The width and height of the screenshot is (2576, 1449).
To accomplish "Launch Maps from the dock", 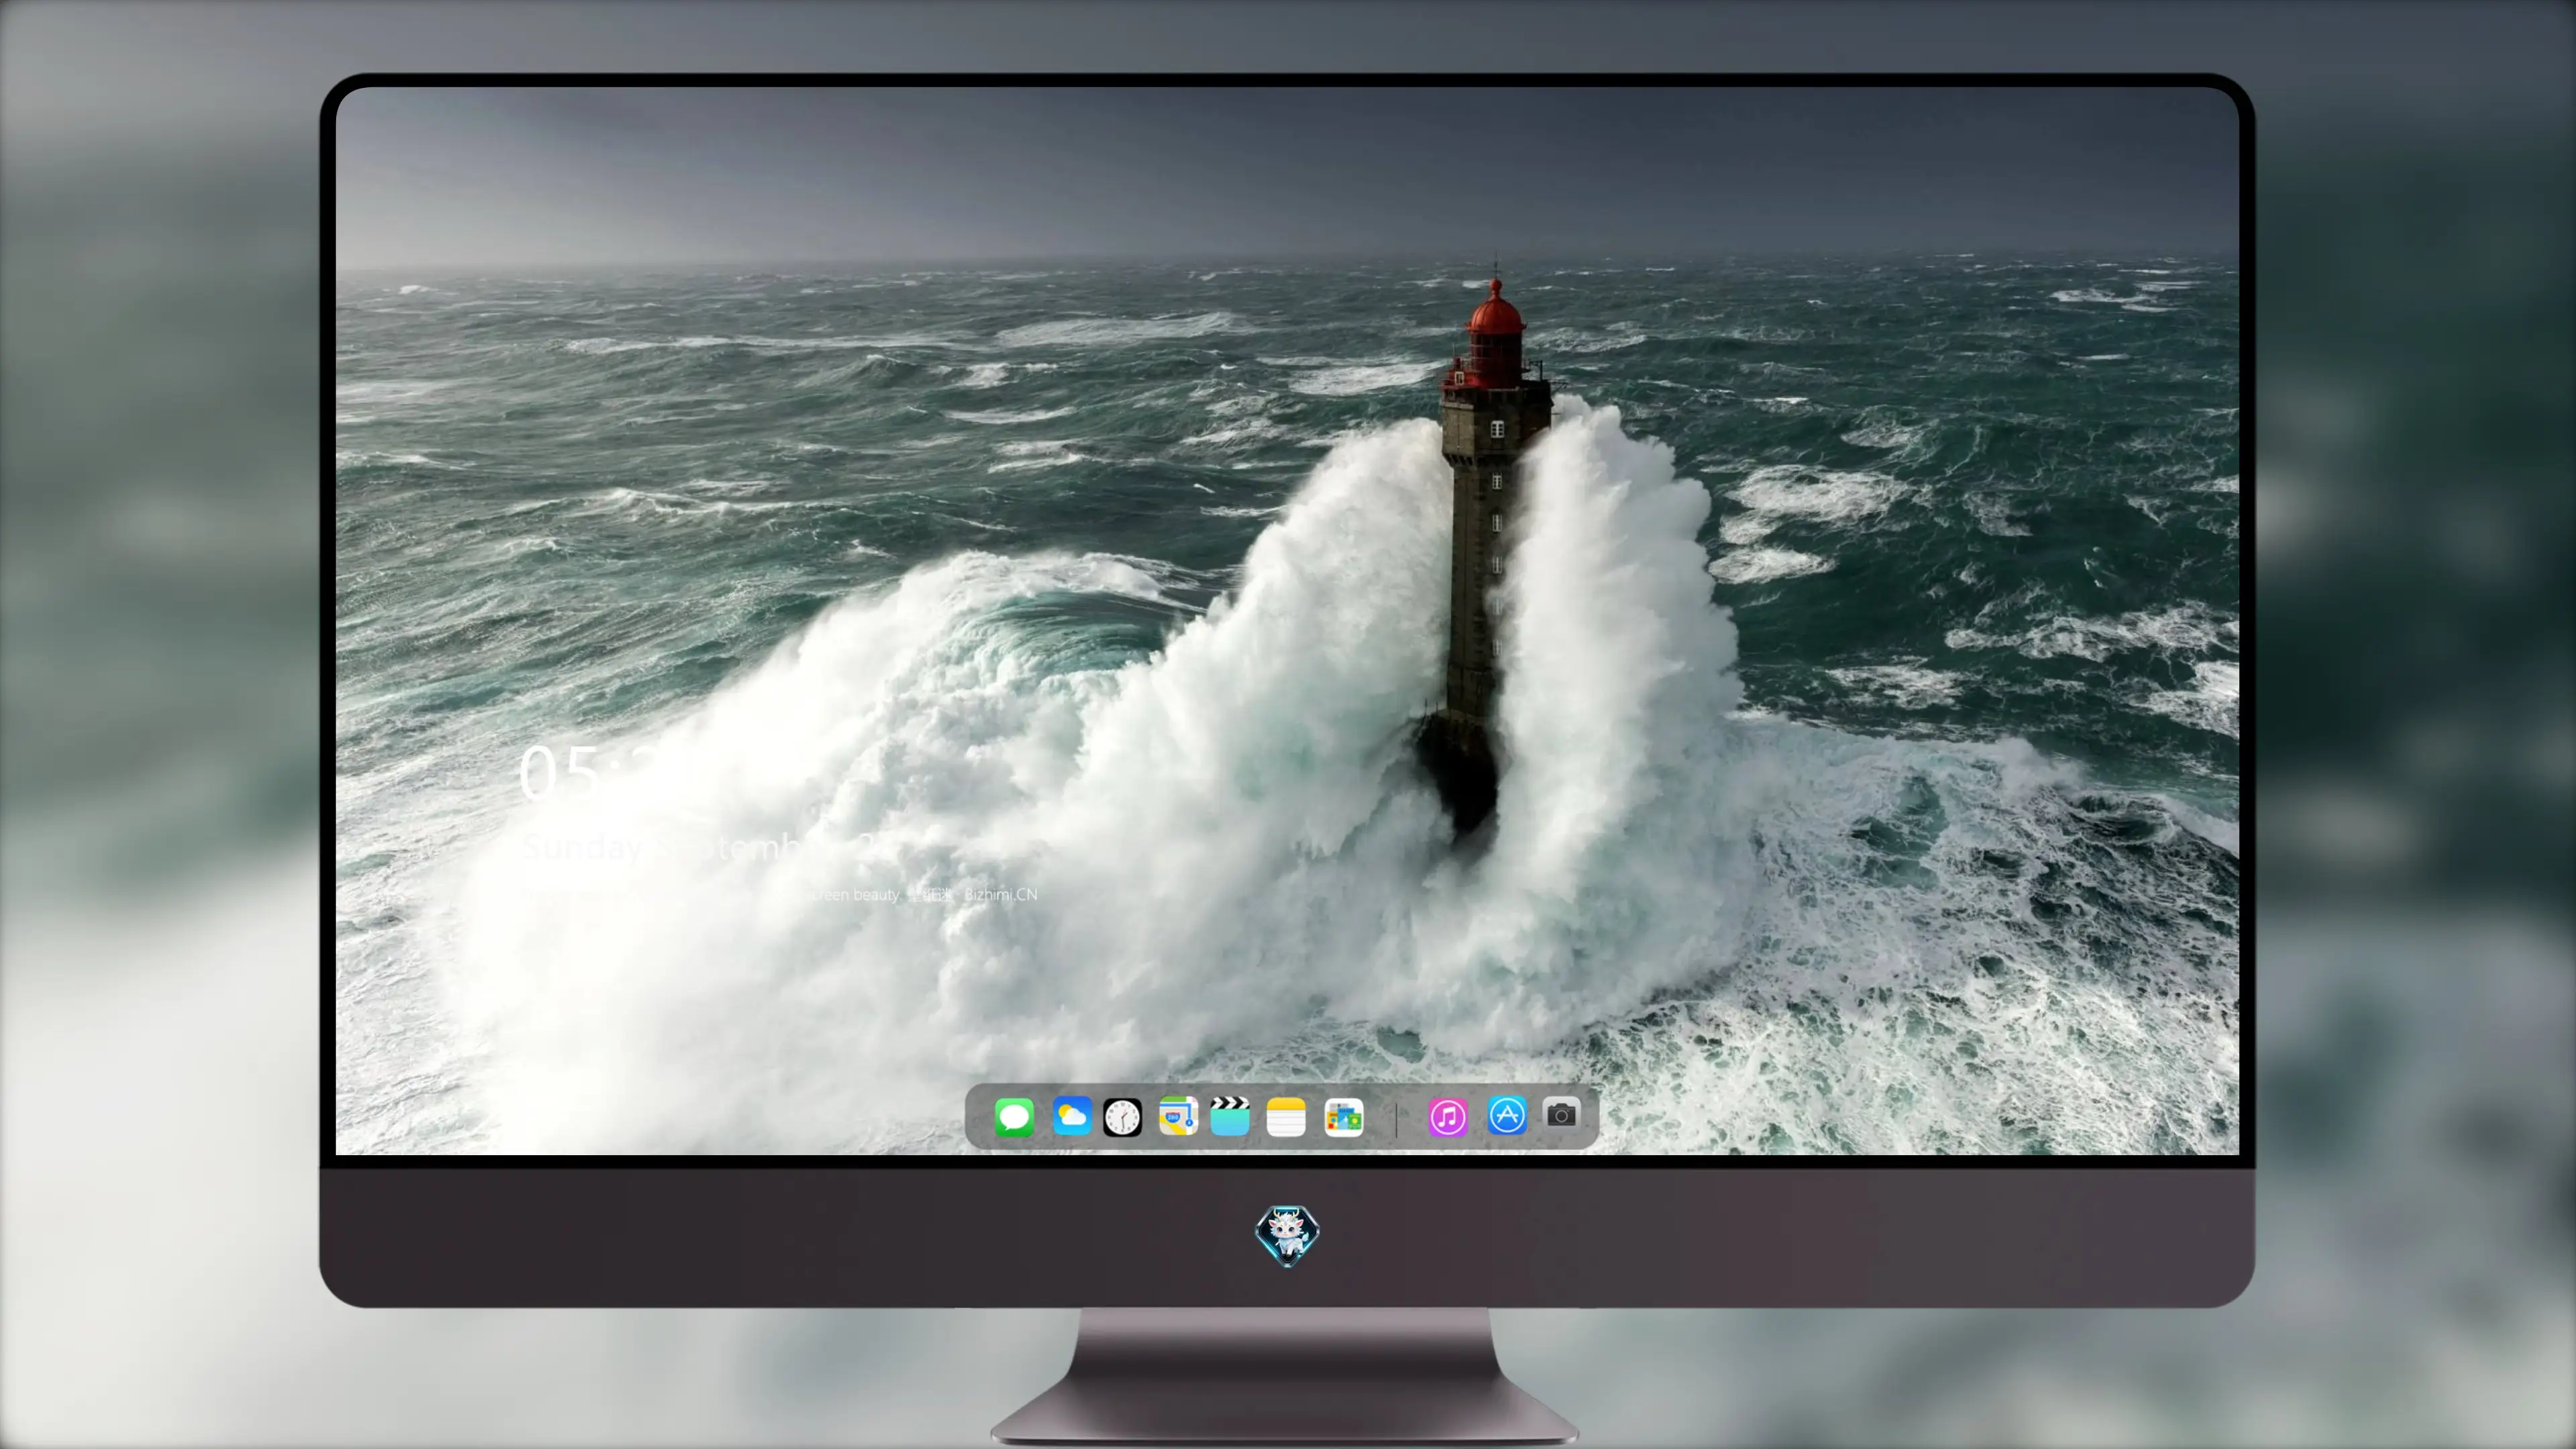I will [x=1178, y=1116].
